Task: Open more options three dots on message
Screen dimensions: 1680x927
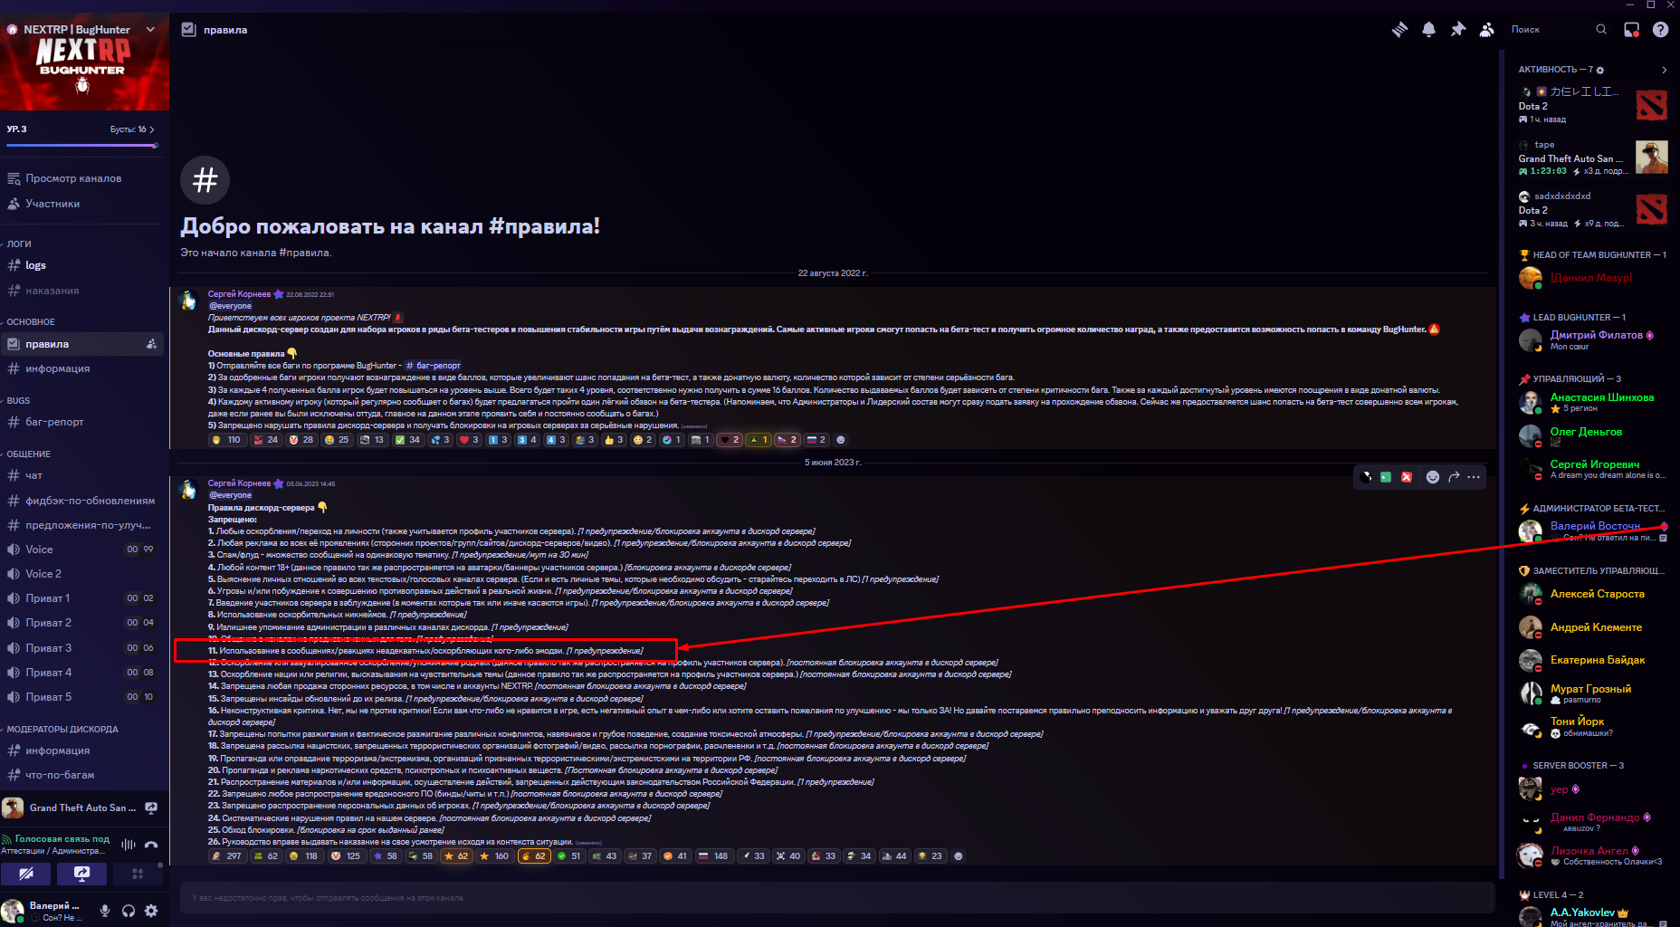Action: point(1474,477)
